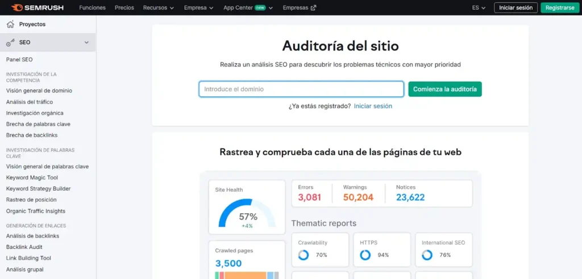Open Organic Traffic Insights
Screen dimensions: 582x279
coord(36,211)
